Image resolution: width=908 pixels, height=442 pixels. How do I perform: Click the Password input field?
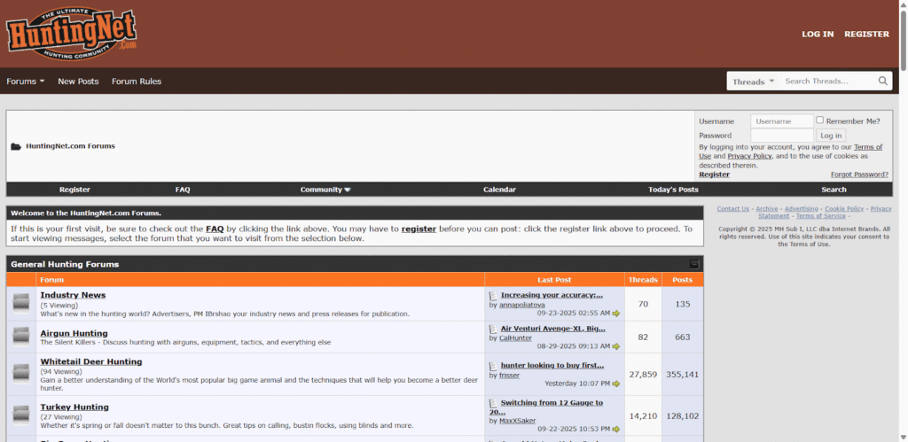(782, 136)
